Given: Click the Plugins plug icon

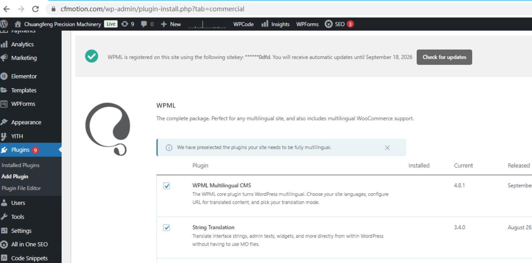Looking at the screenshot, I should 4,150.
